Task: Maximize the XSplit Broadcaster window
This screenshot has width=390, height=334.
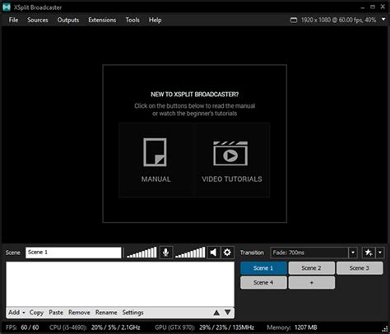Action: click(373, 7)
